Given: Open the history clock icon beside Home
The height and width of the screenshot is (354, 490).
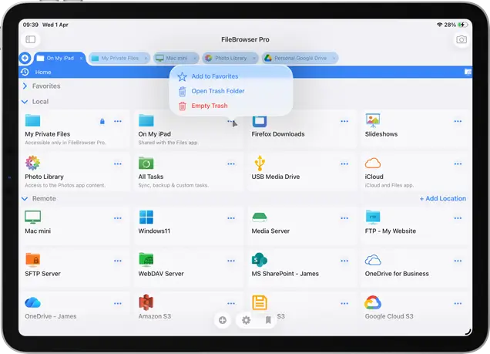Looking at the screenshot, I should pos(25,72).
